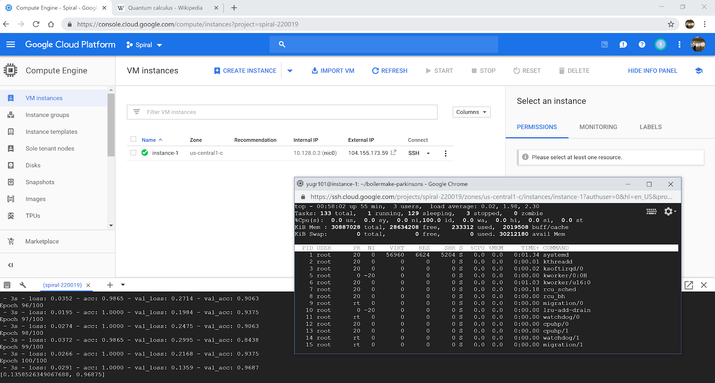The width and height of the screenshot is (715, 383).
Task: Switch to the Labels tab
Action: (651, 127)
